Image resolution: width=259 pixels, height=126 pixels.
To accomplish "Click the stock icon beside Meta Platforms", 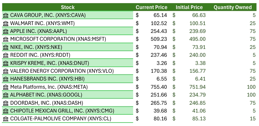I will coord(6,87).
